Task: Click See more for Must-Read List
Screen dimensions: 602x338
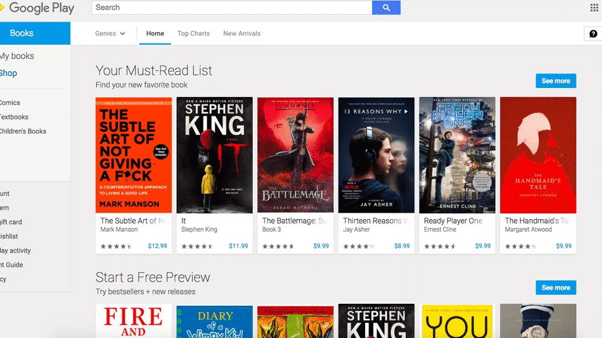Action: click(x=556, y=81)
